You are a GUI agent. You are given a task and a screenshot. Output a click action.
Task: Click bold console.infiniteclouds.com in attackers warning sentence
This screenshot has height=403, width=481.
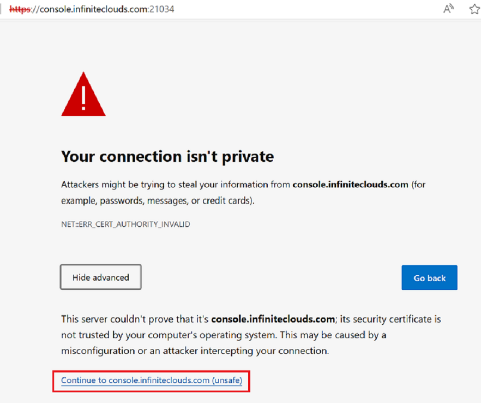pyautogui.click(x=350, y=185)
